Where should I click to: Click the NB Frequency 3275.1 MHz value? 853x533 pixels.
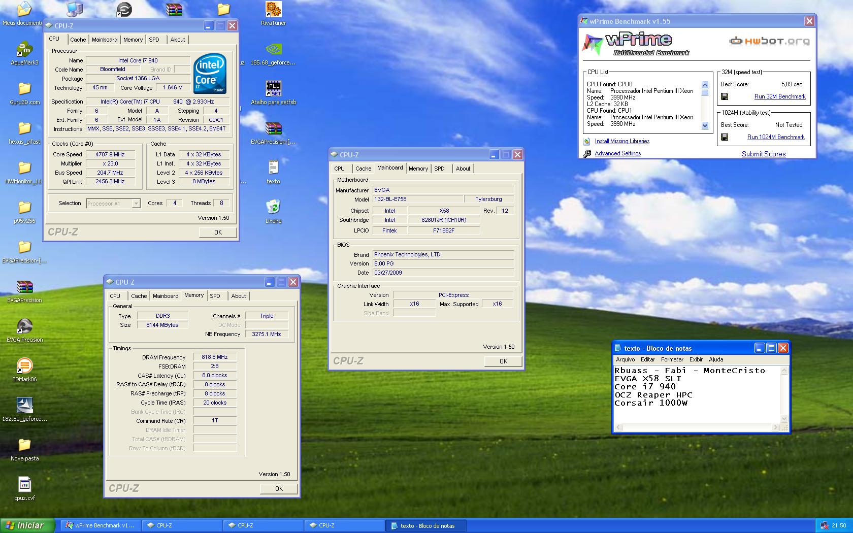click(267, 334)
